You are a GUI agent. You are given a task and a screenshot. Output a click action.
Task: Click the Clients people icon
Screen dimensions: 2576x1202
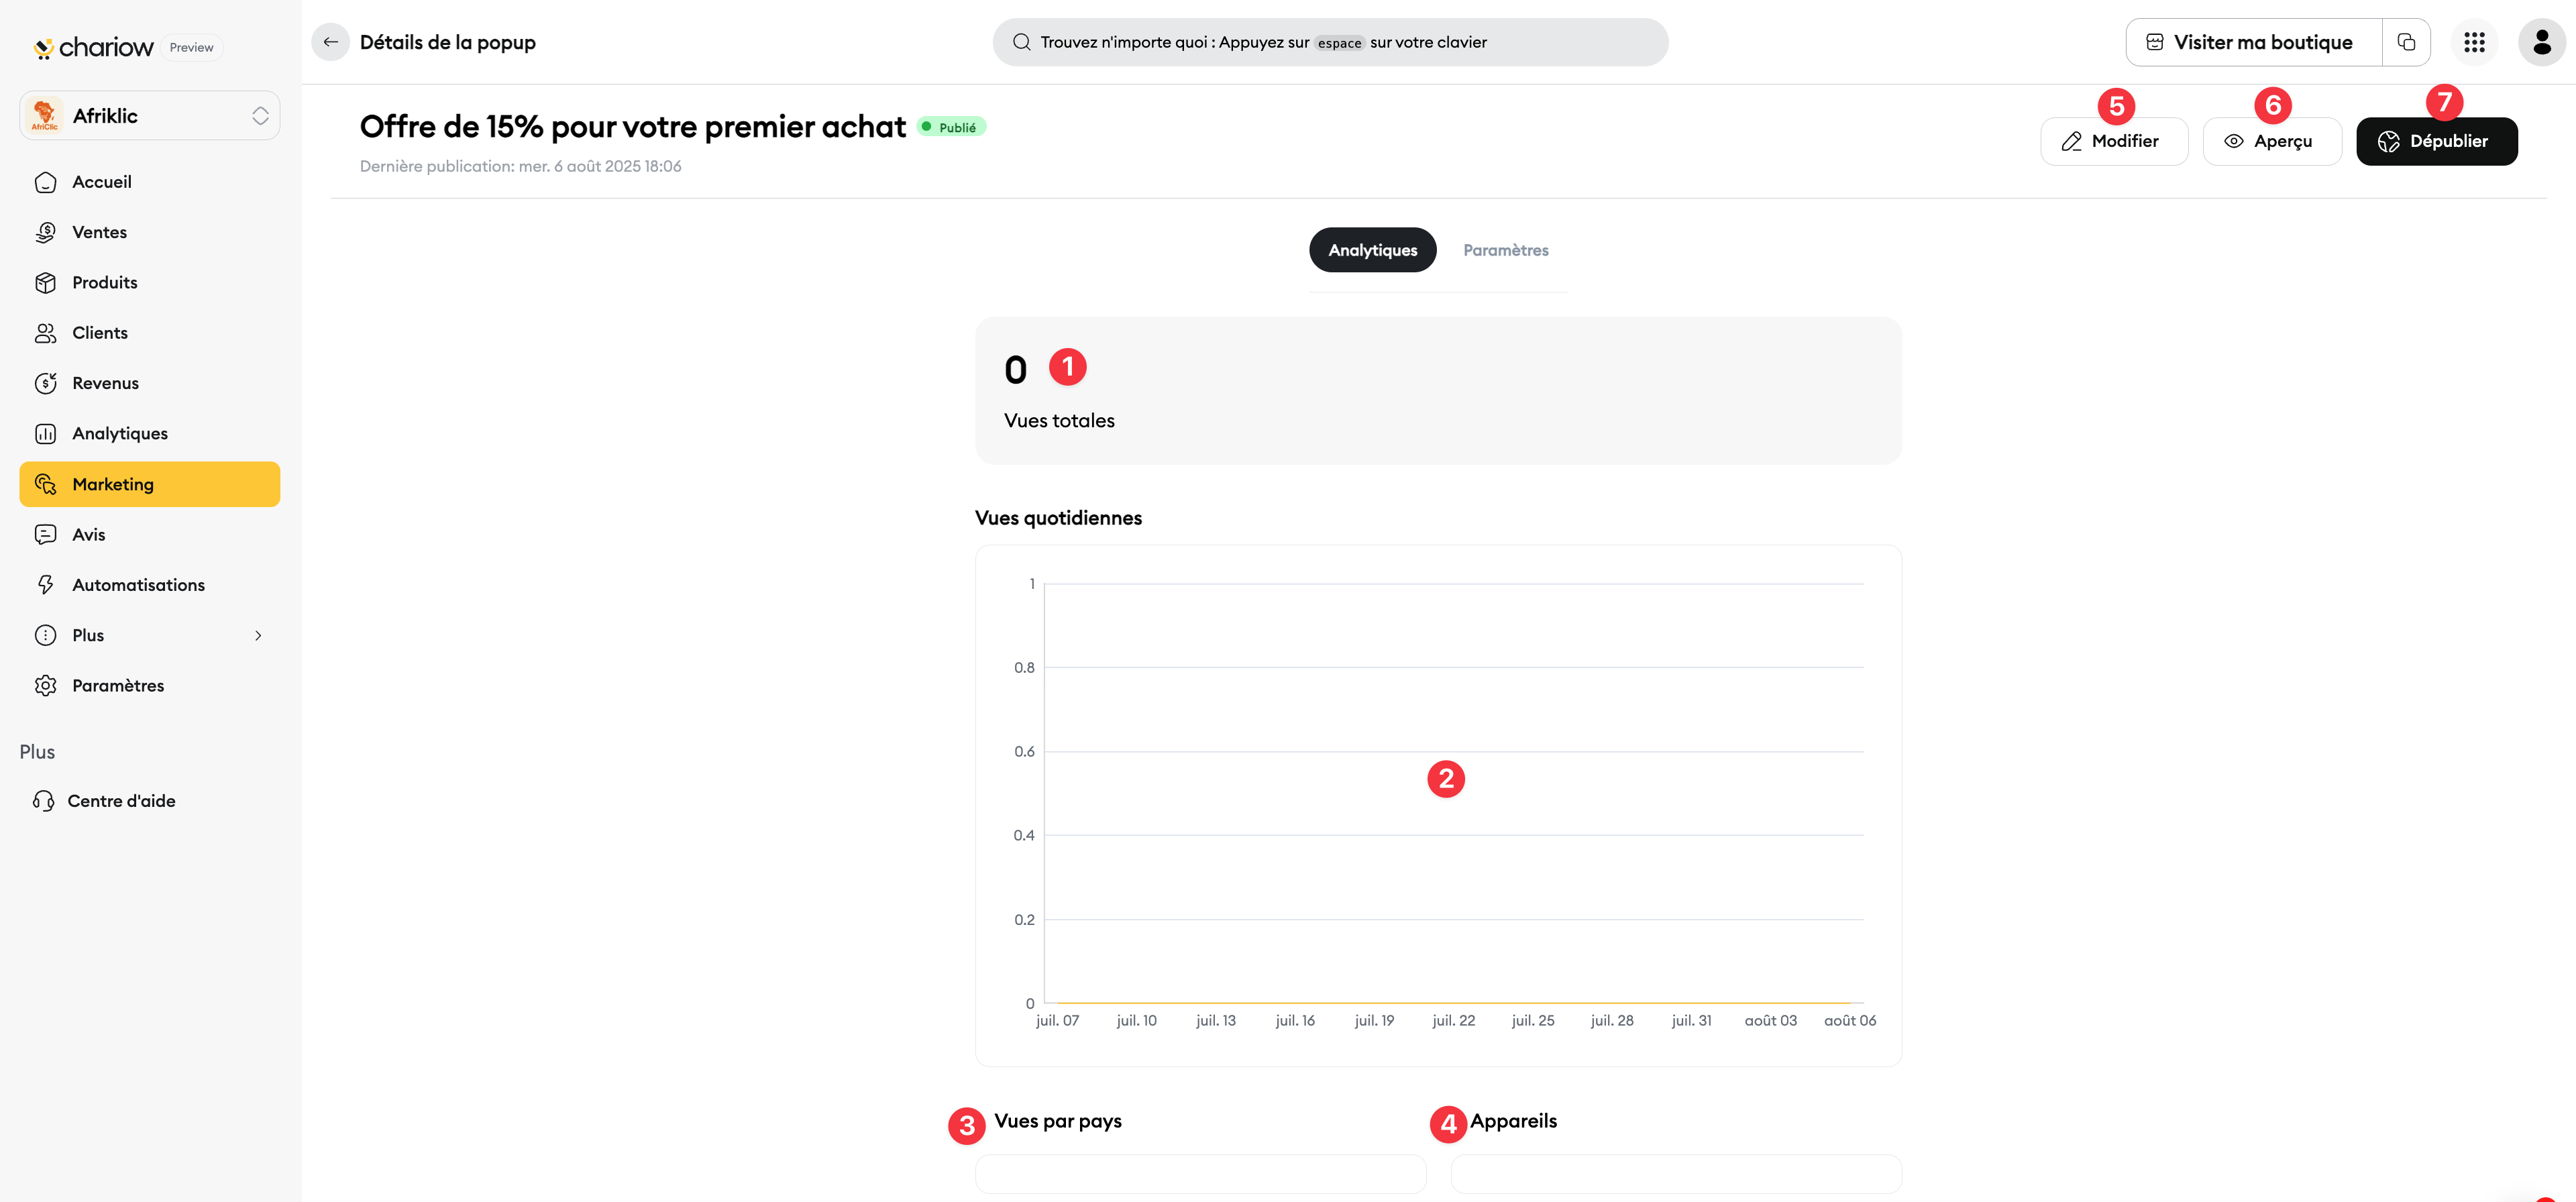pyautogui.click(x=45, y=333)
